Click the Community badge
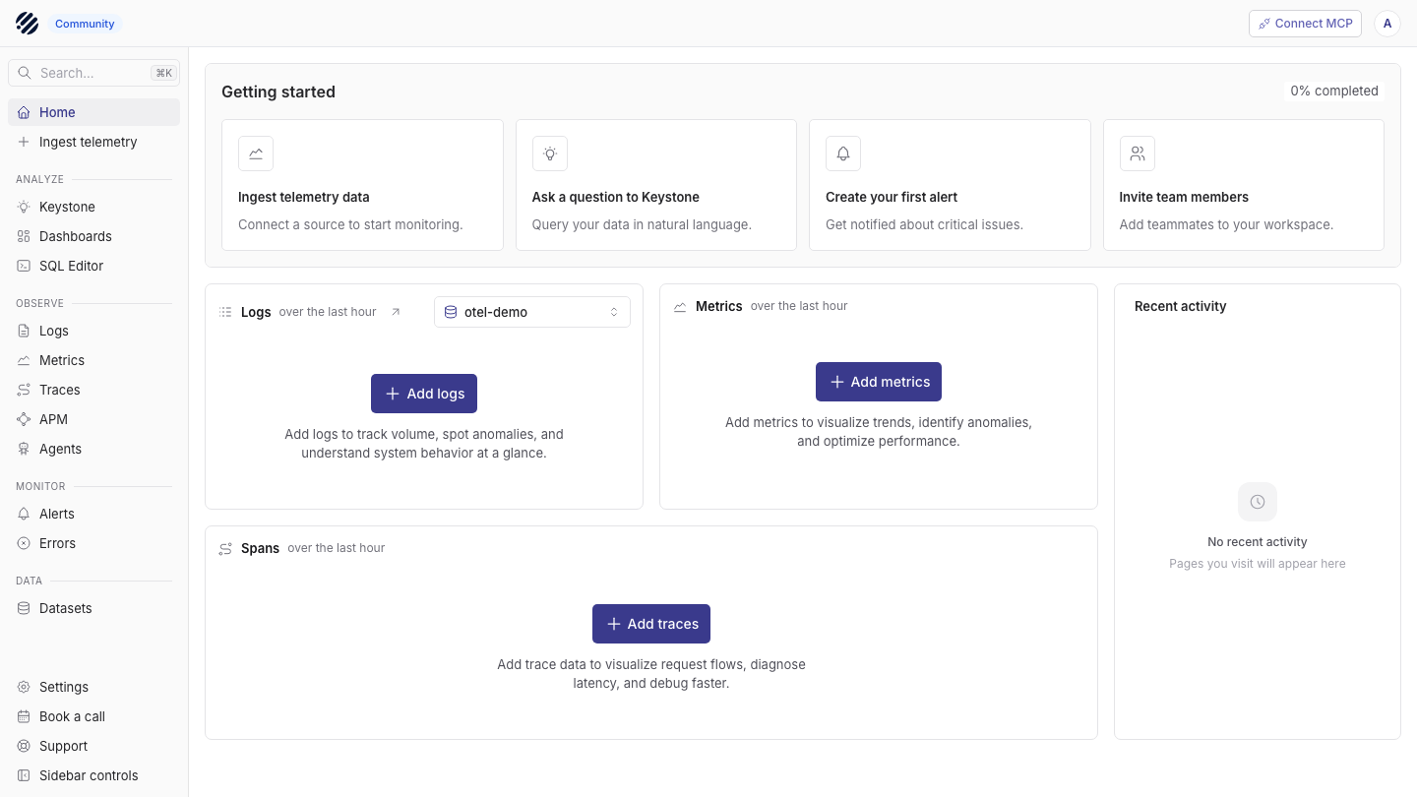The image size is (1417, 797). click(85, 24)
